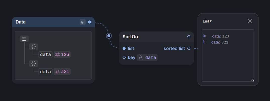Image resolution: width=270 pixels, height=101 pixels.
Task: Click the Data node output port
Action: tap(89, 22)
